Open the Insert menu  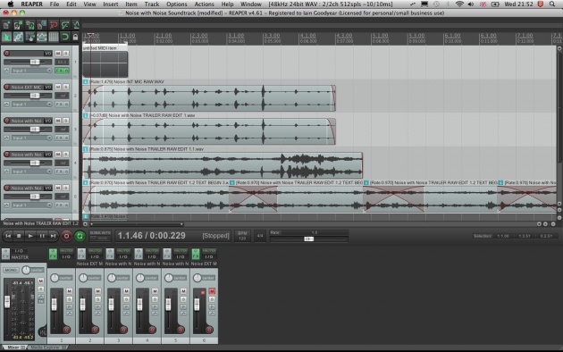click(111, 4)
